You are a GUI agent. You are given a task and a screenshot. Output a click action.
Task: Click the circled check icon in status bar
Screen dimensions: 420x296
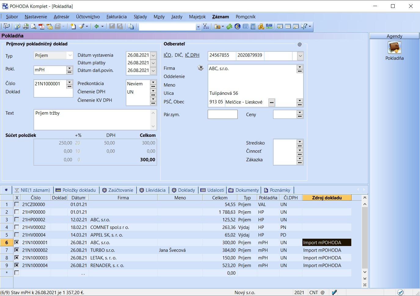click(x=400, y=292)
